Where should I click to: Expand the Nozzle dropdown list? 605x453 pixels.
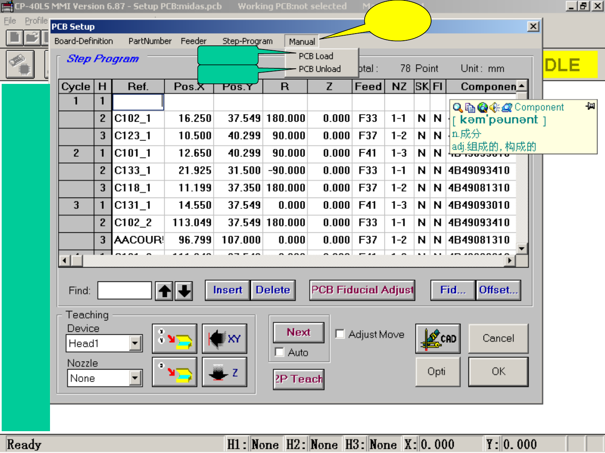(x=134, y=378)
